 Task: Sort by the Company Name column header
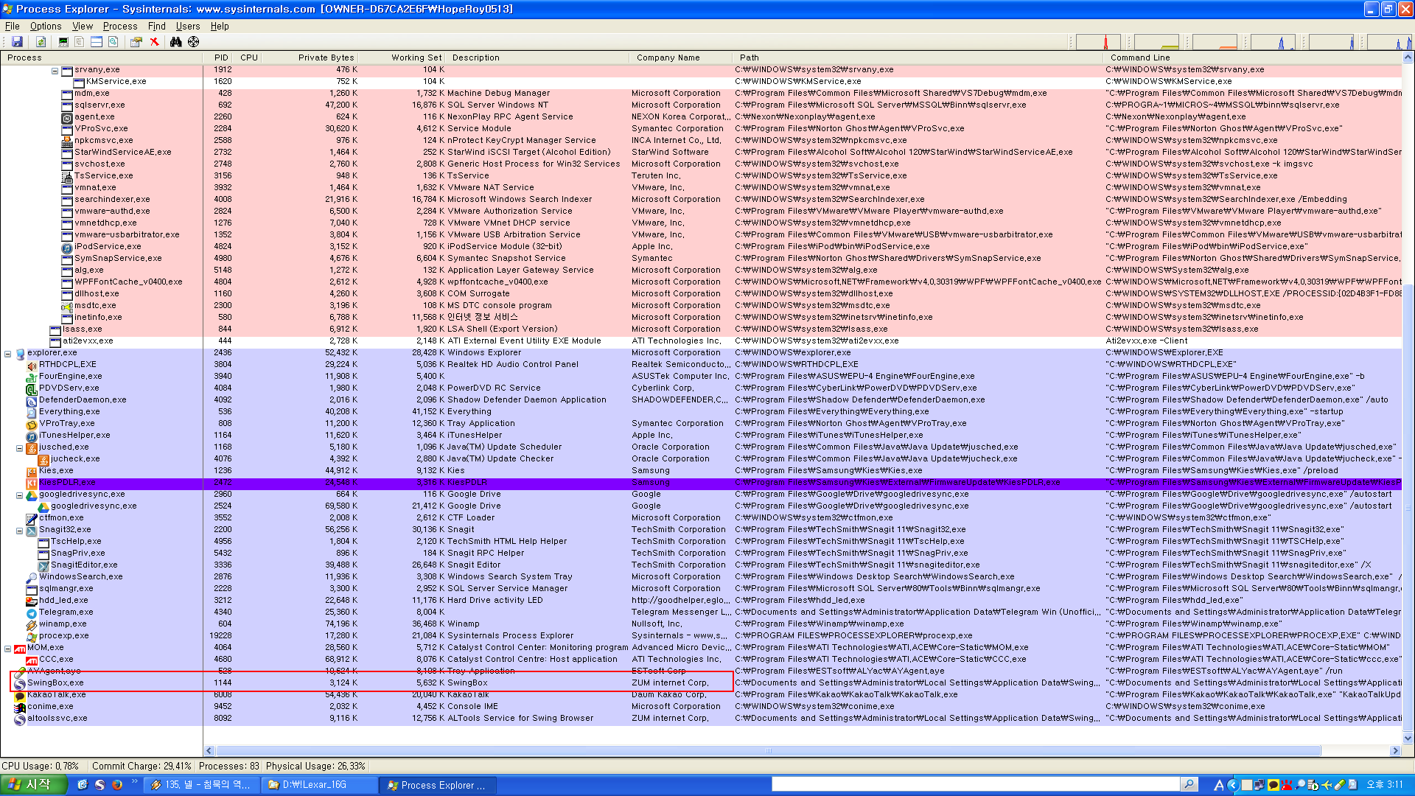(x=682, y=57)
